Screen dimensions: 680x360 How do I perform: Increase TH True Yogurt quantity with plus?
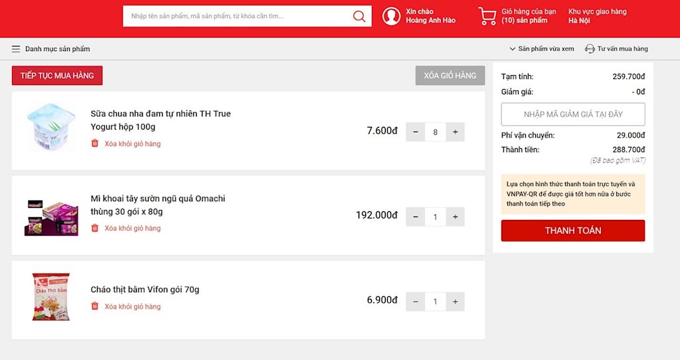[x=455, y=132]
